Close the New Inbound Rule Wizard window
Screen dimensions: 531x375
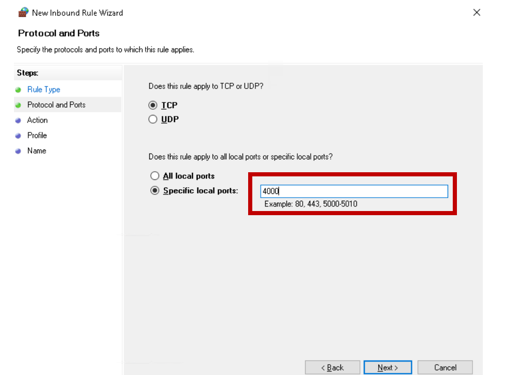pyautogui.click(x=477, y=12)
